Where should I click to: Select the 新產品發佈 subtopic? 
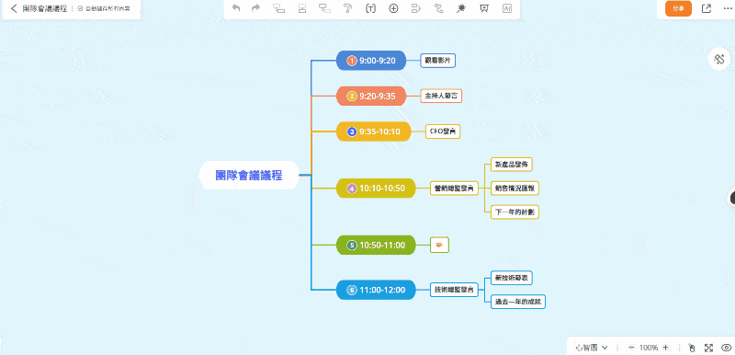click(x=512, y=165)
